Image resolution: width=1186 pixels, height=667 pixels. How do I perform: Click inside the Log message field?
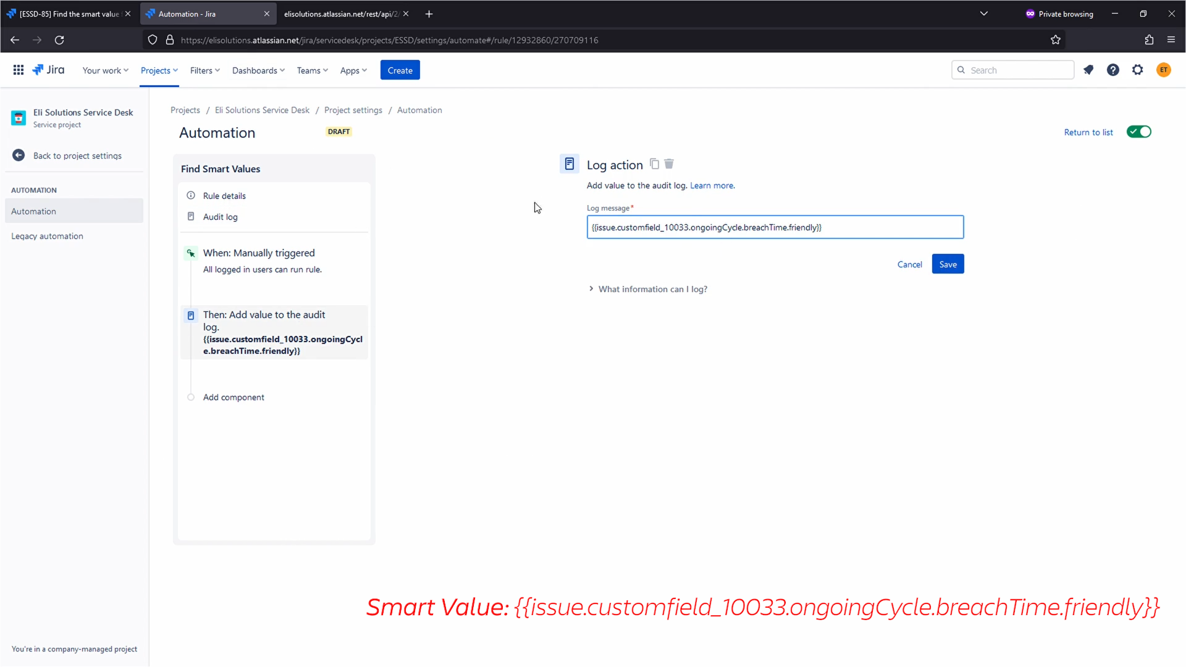click(x=775, y=227)
